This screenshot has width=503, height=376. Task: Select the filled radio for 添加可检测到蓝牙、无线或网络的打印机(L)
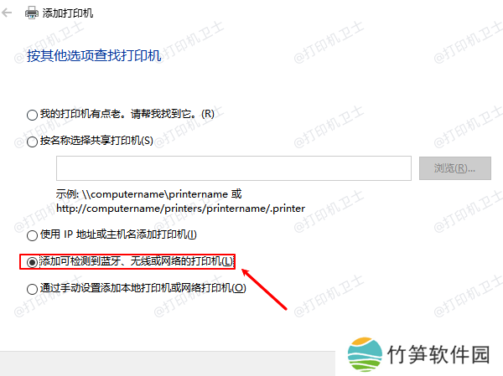(x=32, y=262)
